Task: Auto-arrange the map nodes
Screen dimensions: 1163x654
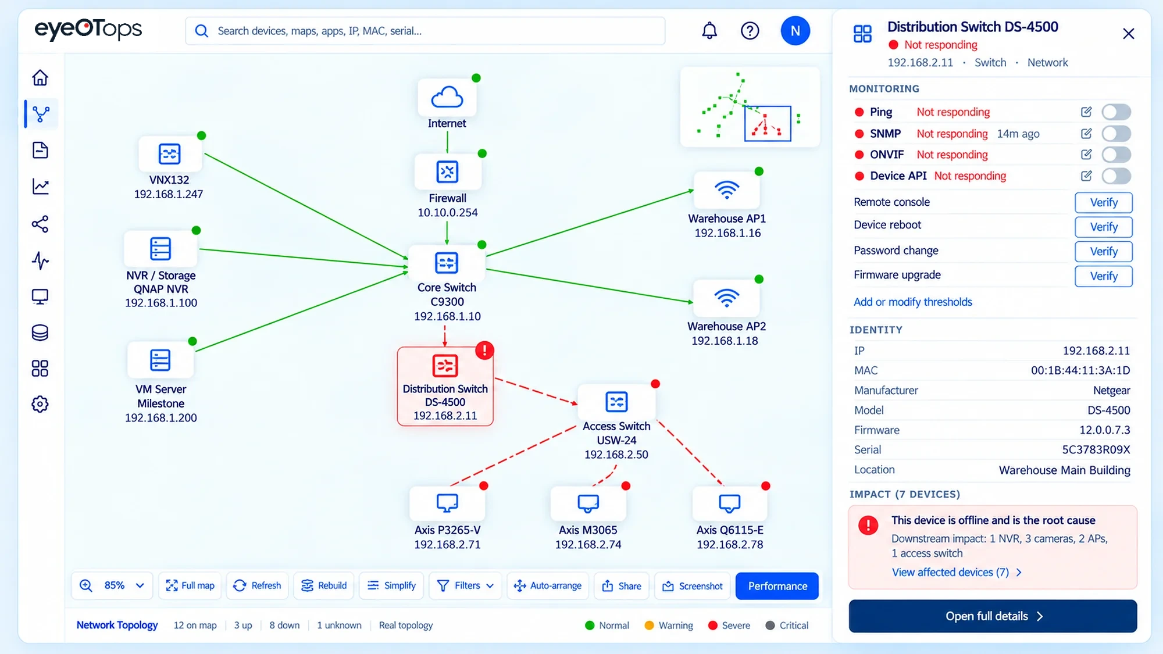Action: [548, 585]
